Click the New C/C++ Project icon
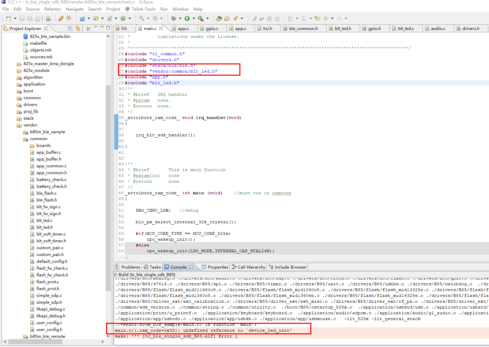Viewport: 489px width, 347px height. point(82,18)
